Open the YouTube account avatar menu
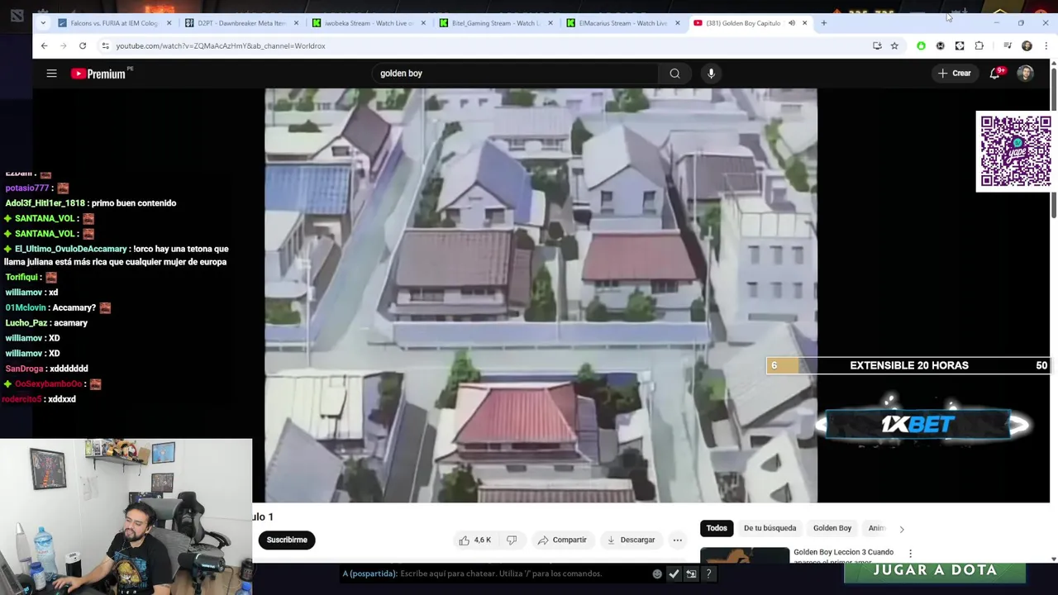This screenshot has width=1058, height=595. [1025, 74]
